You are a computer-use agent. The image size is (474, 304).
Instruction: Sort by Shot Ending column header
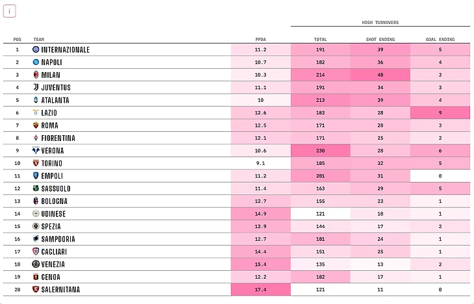[380, 40]
